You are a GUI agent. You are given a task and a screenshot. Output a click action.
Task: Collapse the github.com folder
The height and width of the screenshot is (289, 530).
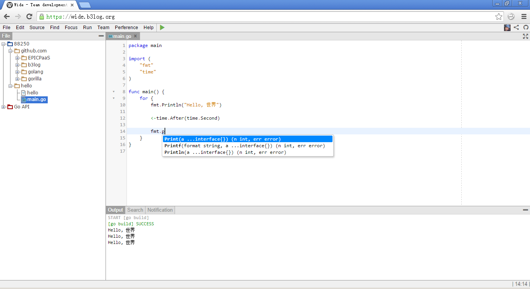(x=10, y=51)
